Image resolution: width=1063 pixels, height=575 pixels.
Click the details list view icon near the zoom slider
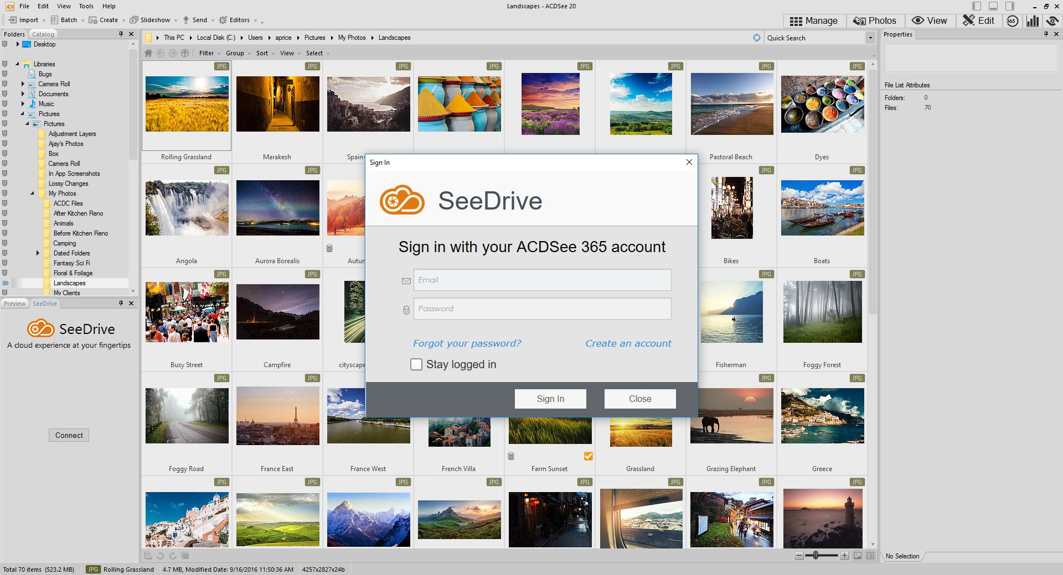coord(870,556)
